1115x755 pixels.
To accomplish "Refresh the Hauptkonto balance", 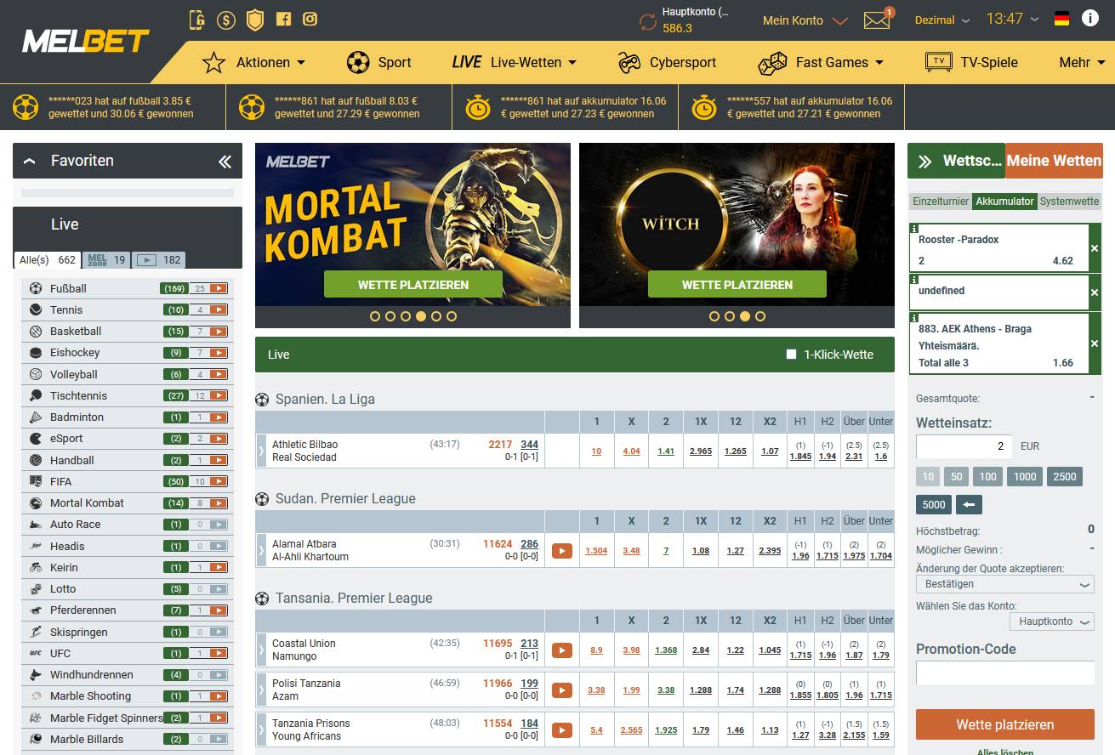I will (x=648, y=21).
